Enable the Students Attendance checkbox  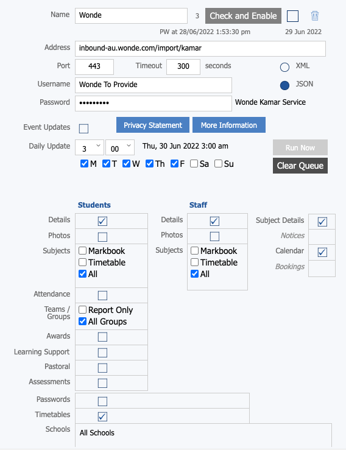coord(102,295)
